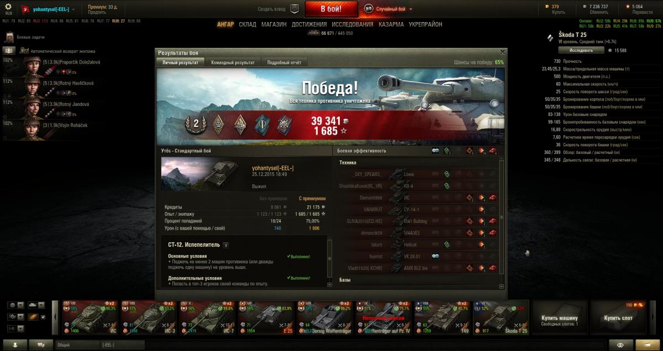Click the kill icon in Demonit666 row

click(492, 198)
